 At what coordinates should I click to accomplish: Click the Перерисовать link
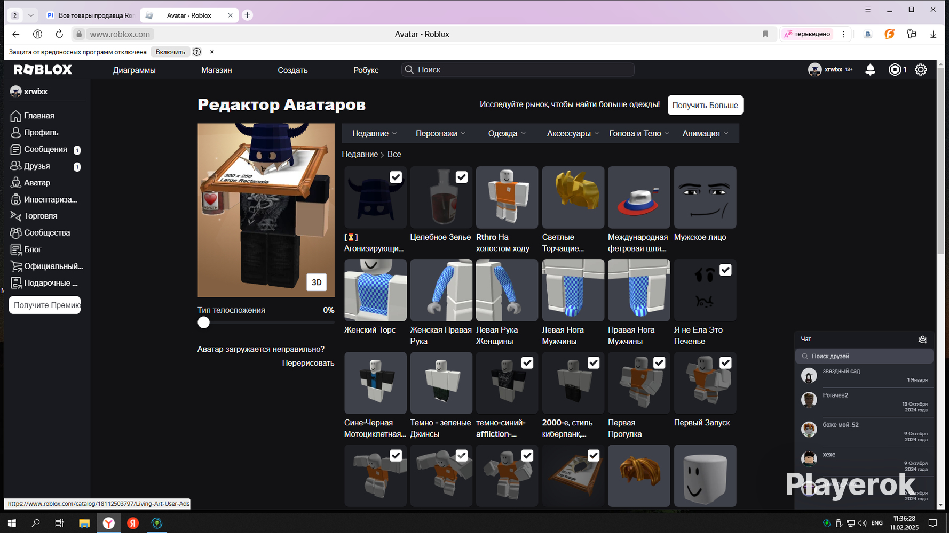308,363
